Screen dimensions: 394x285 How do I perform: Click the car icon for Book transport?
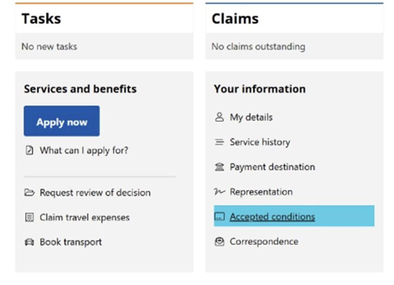(x=29, y=242)
